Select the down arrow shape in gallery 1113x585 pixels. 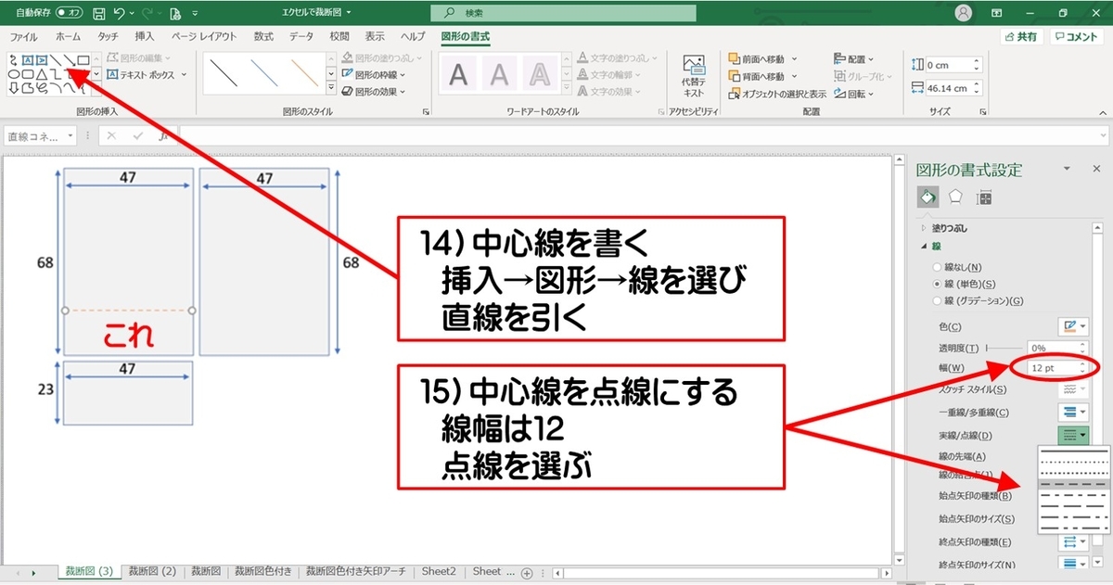coord(14,88)
